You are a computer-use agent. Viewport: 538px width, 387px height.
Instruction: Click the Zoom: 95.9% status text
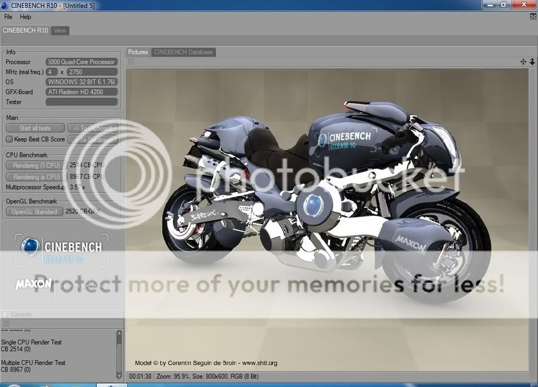point(173,376)
